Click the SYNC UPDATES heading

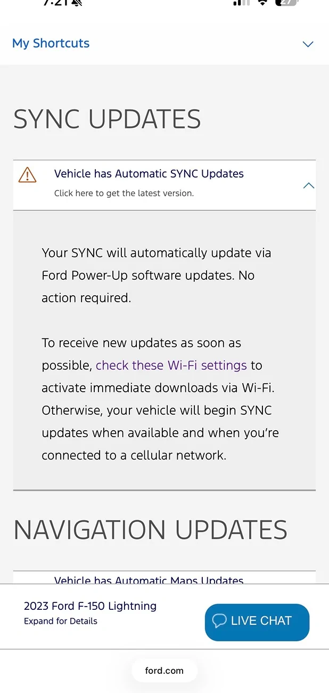(x=107, y=118)
